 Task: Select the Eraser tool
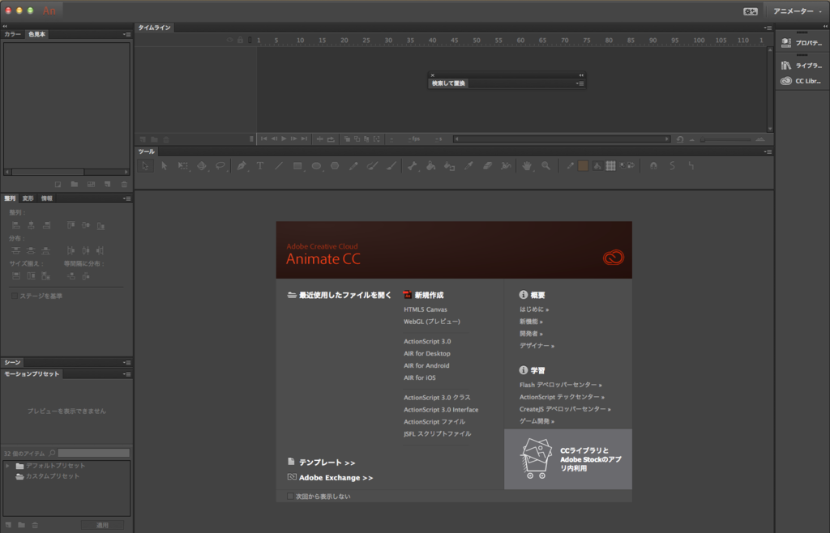point(487,166)
